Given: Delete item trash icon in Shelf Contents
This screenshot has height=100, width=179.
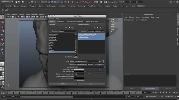Looking at the screenshot, I should pos(103,27).
